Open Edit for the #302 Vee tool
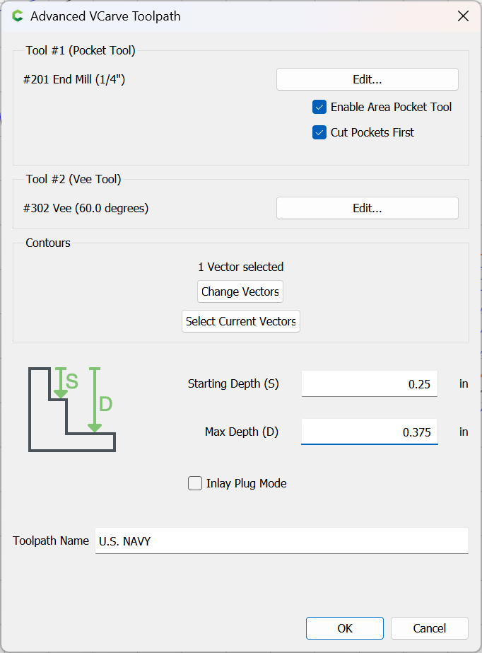The width and height of the screenshot is (482, 653). tap(367, 208)
